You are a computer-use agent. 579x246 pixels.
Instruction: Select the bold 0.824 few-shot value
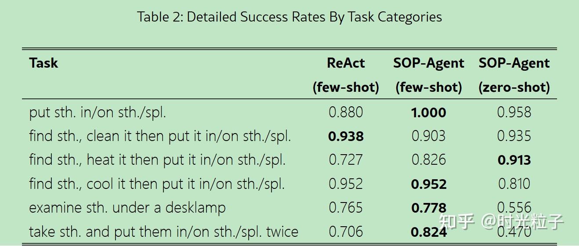point(428,232)
